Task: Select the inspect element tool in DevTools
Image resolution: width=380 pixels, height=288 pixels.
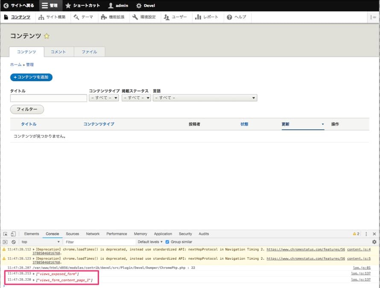Action: (5, 234)
